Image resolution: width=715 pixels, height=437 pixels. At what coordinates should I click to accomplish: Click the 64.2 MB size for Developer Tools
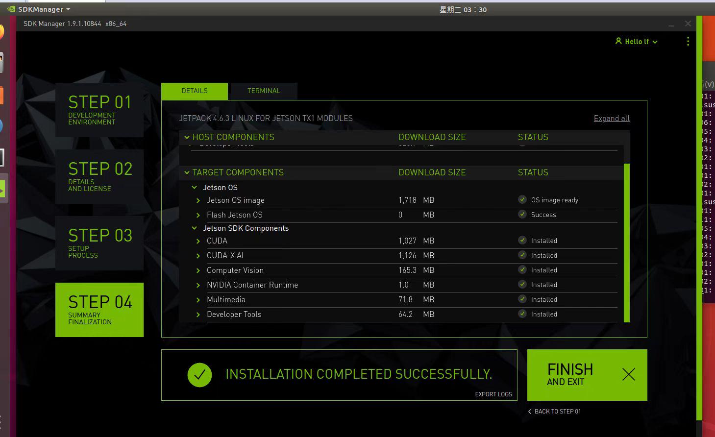[x=416, y=315]
